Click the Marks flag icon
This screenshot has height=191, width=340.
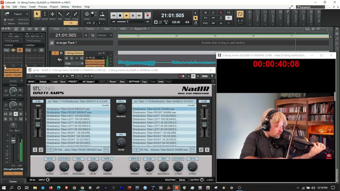[x=102, y=14]
